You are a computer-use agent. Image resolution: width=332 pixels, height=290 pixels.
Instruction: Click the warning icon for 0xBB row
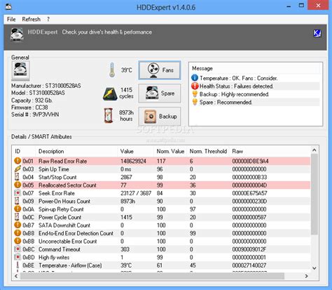tap(18, 241)
